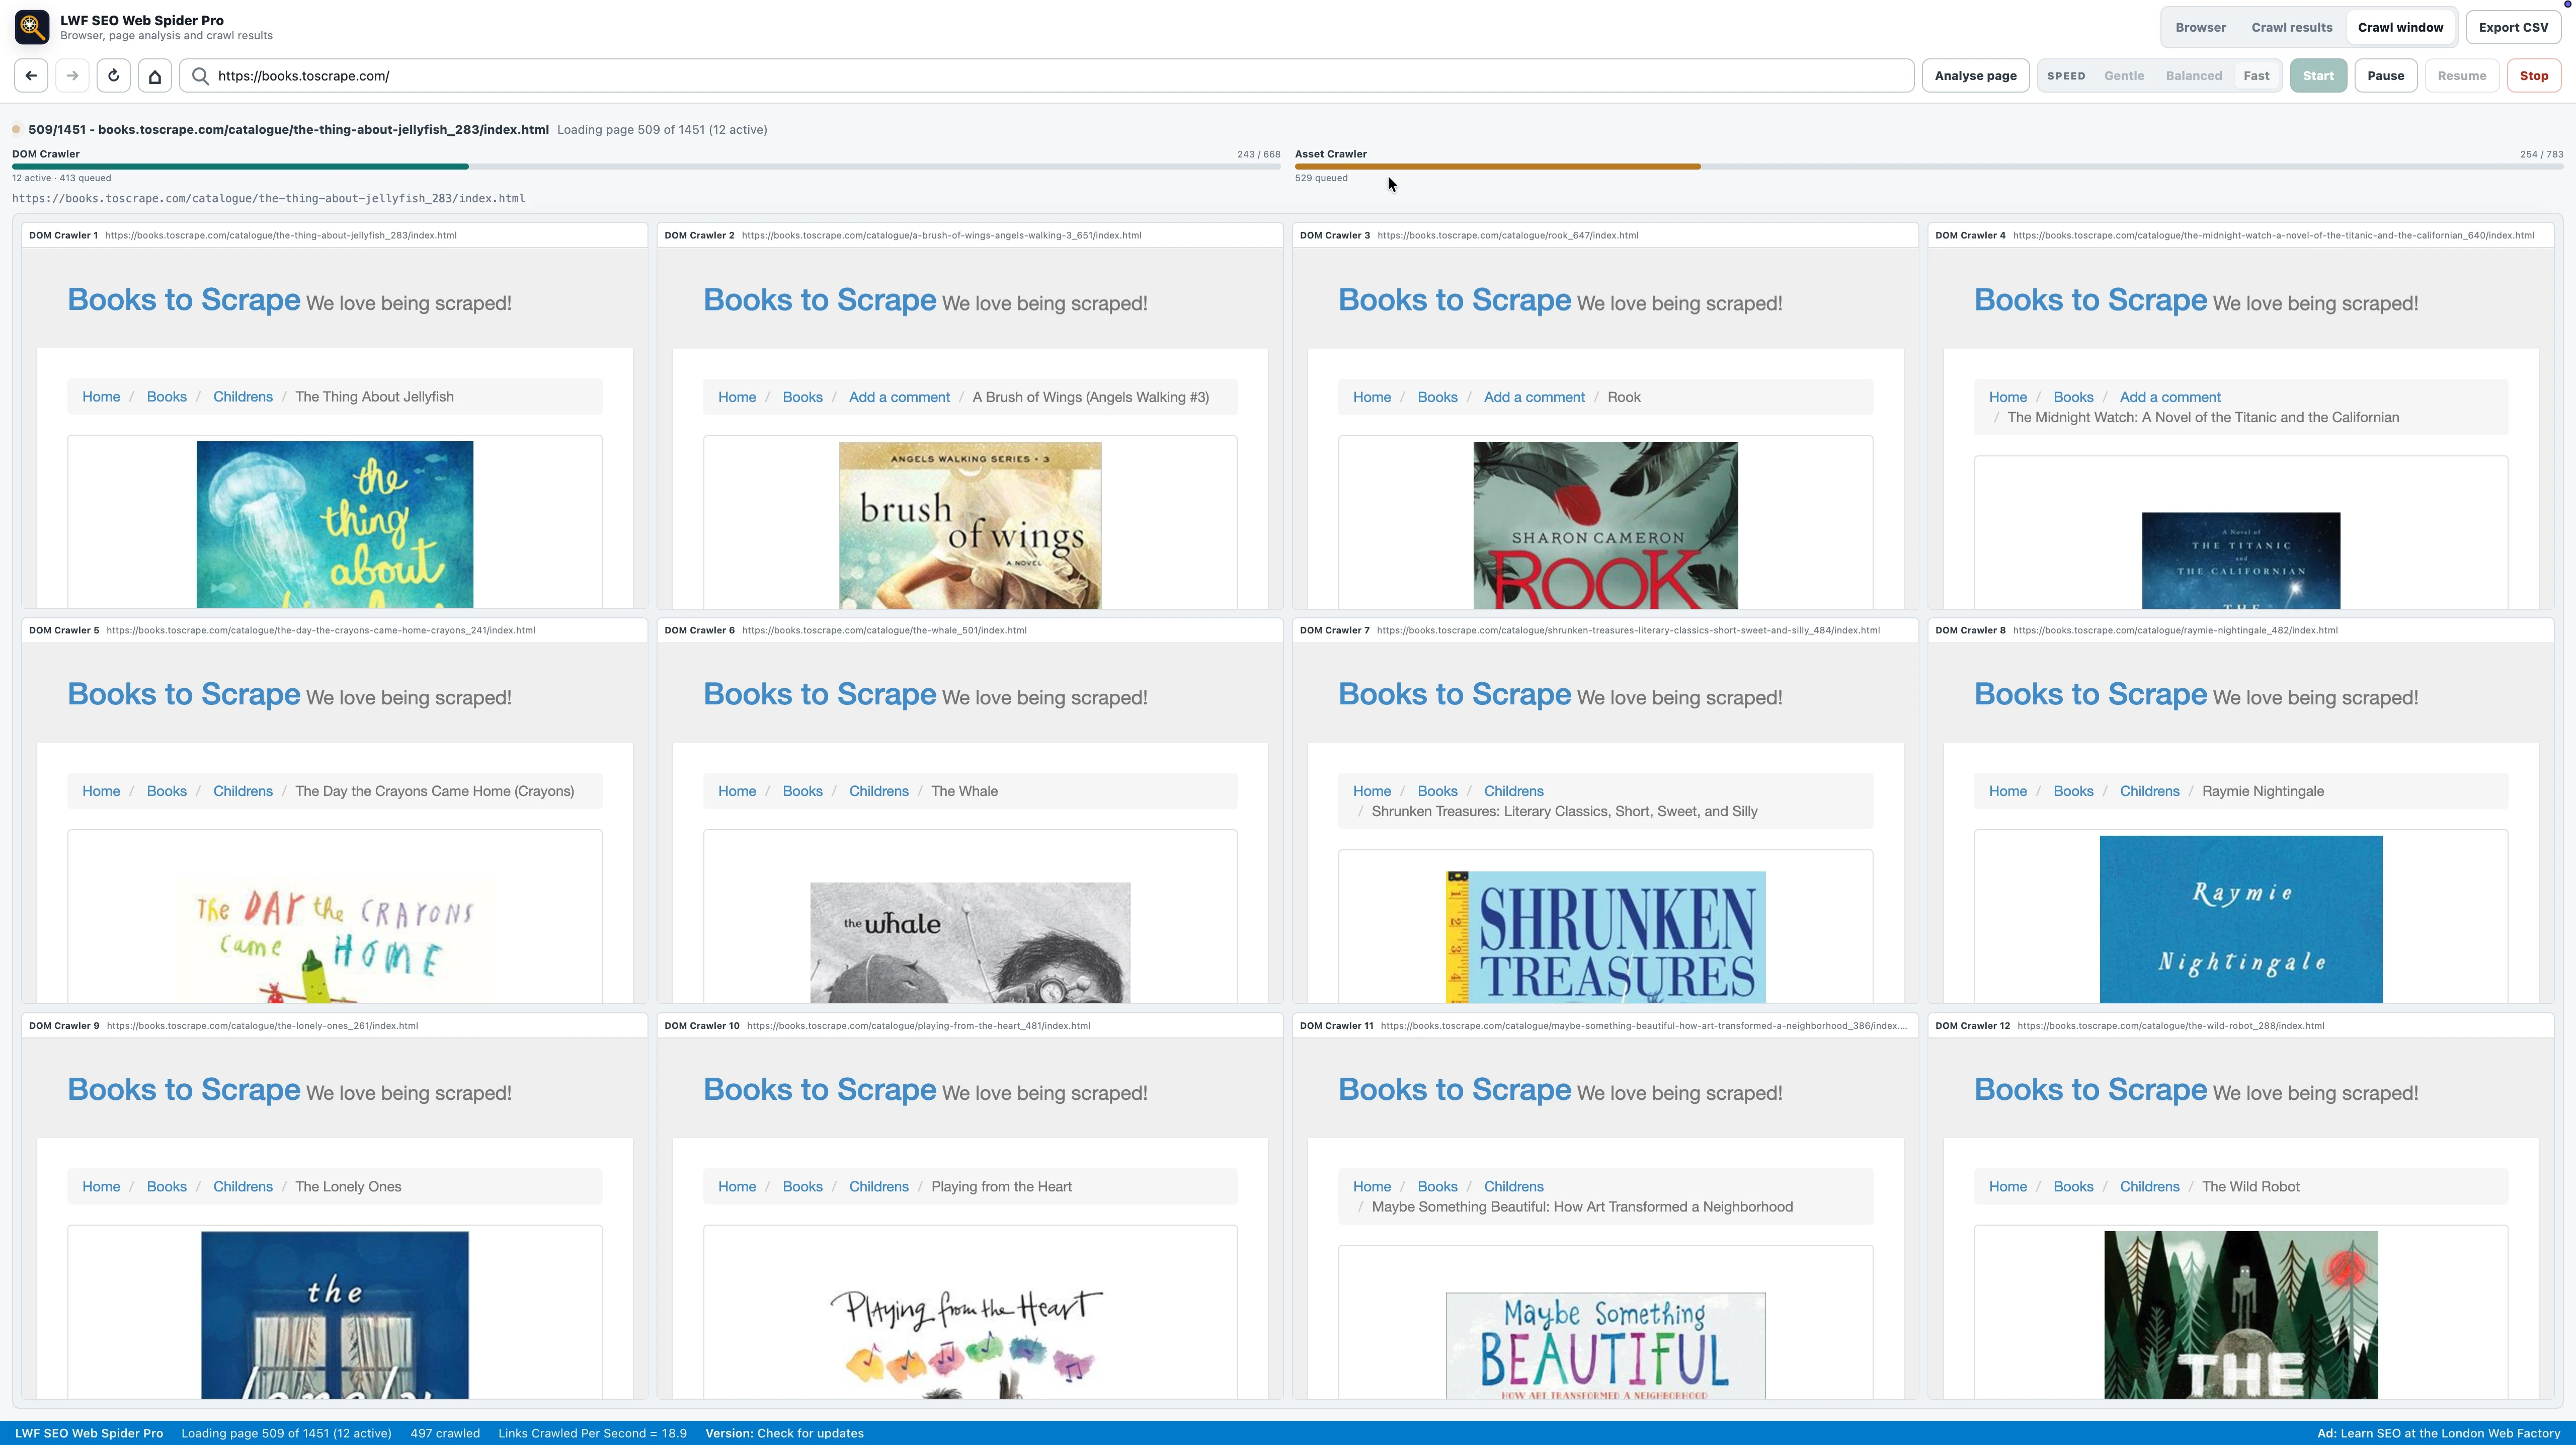This screenshot has height=1445, width=2576.
Task: Click the URL address field
Action: (x=1046, y=76)
